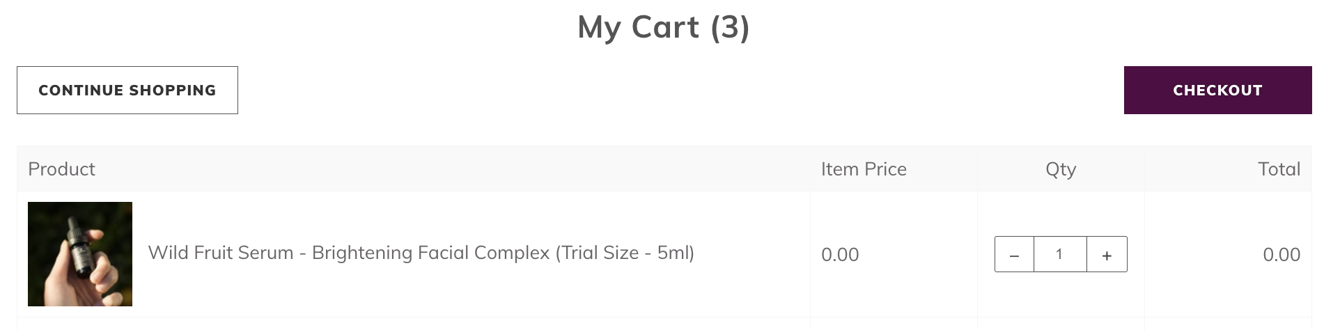Increase serum quantity with plus button
This screenshot has width=1340, height=330.
point(1107,255)
